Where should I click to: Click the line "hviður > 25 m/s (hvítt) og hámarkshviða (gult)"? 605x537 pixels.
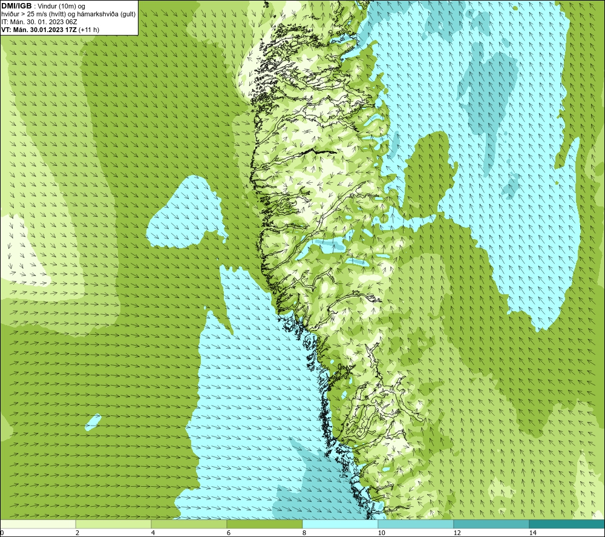(x=68, y=15)
